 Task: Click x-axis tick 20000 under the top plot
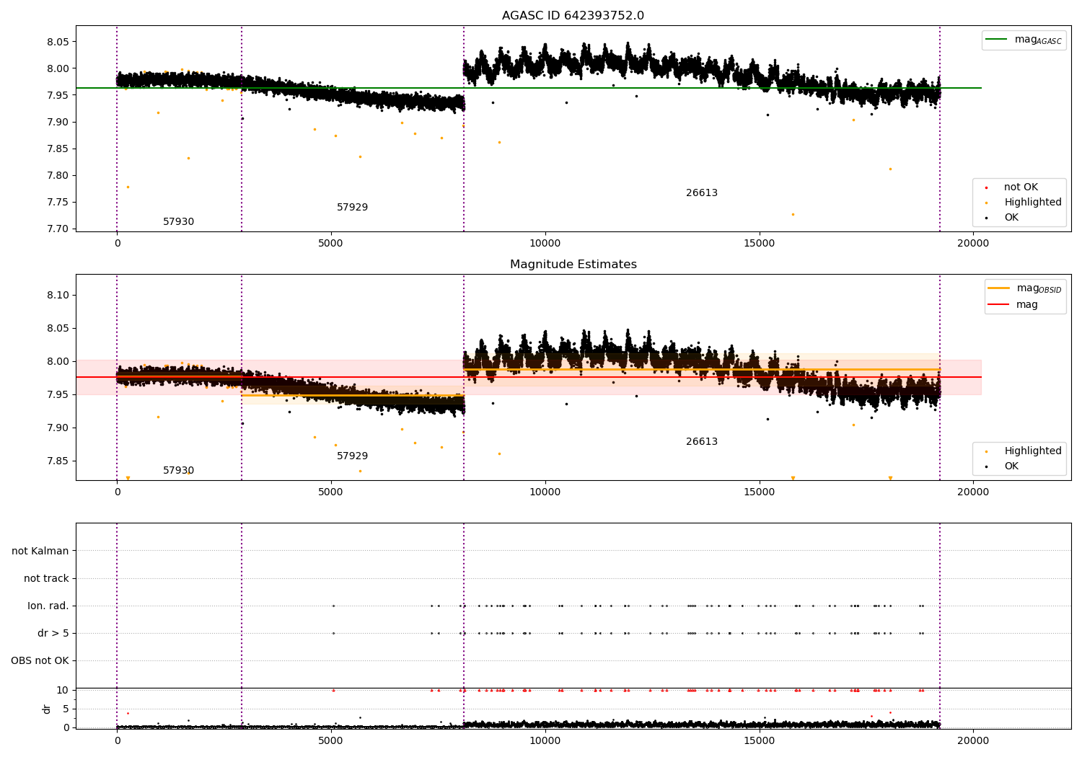click(x=972, y=244)
